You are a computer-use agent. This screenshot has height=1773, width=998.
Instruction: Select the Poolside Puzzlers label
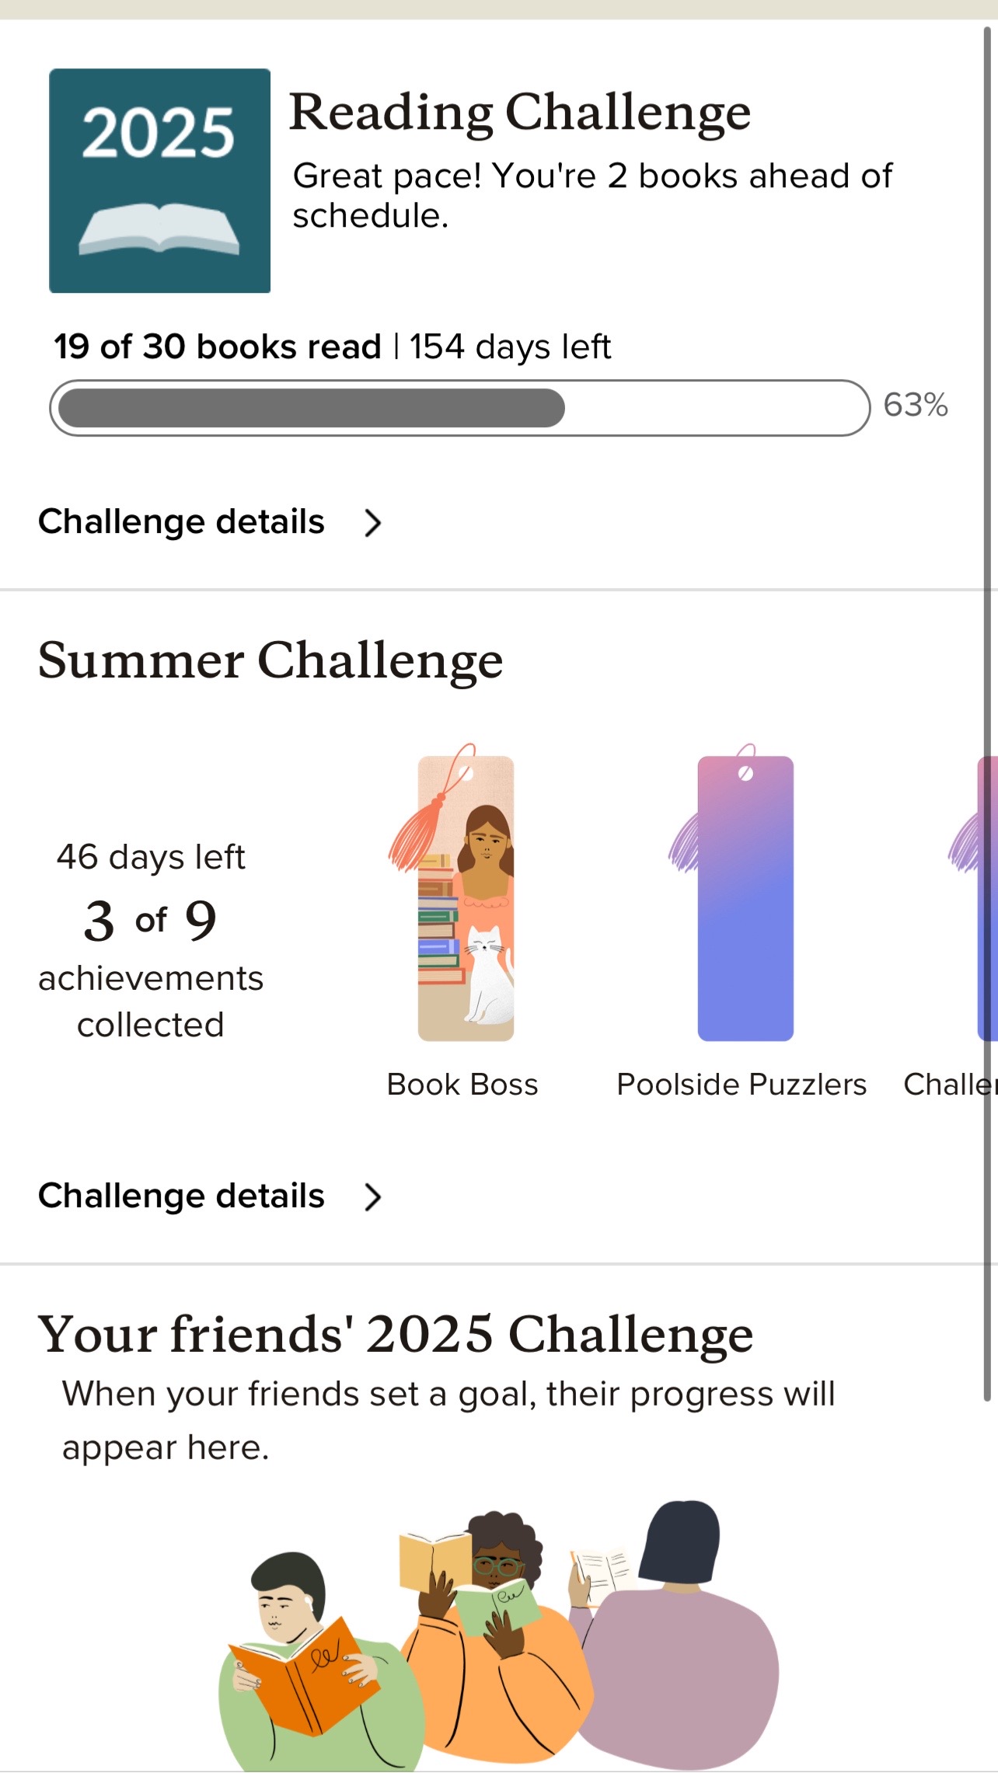pyautogui.click(x=742, y=1085)
